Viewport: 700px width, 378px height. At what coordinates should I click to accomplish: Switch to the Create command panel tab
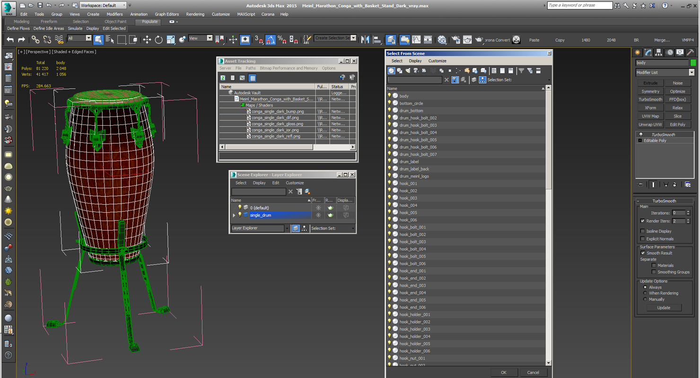638,52
